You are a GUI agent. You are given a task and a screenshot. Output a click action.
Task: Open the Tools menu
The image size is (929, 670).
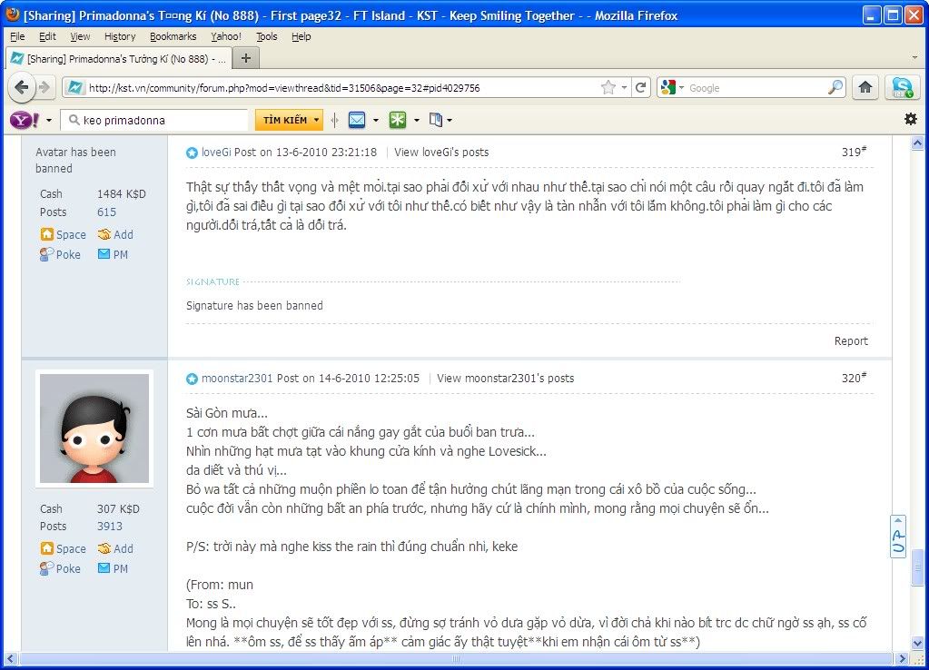267,36
